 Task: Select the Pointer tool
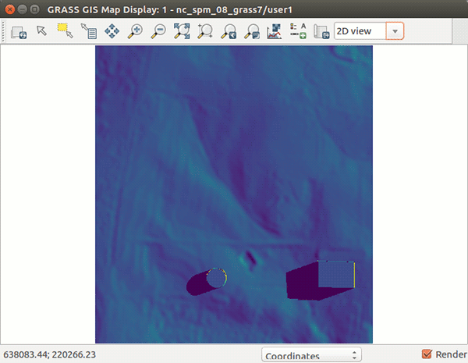click(42, 32)
